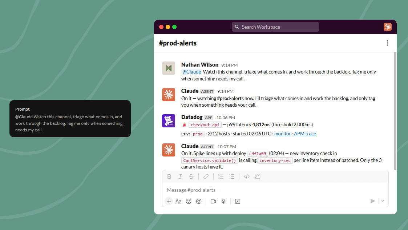Click the Datadog app name
408x230 pixels.
point(192,117)
